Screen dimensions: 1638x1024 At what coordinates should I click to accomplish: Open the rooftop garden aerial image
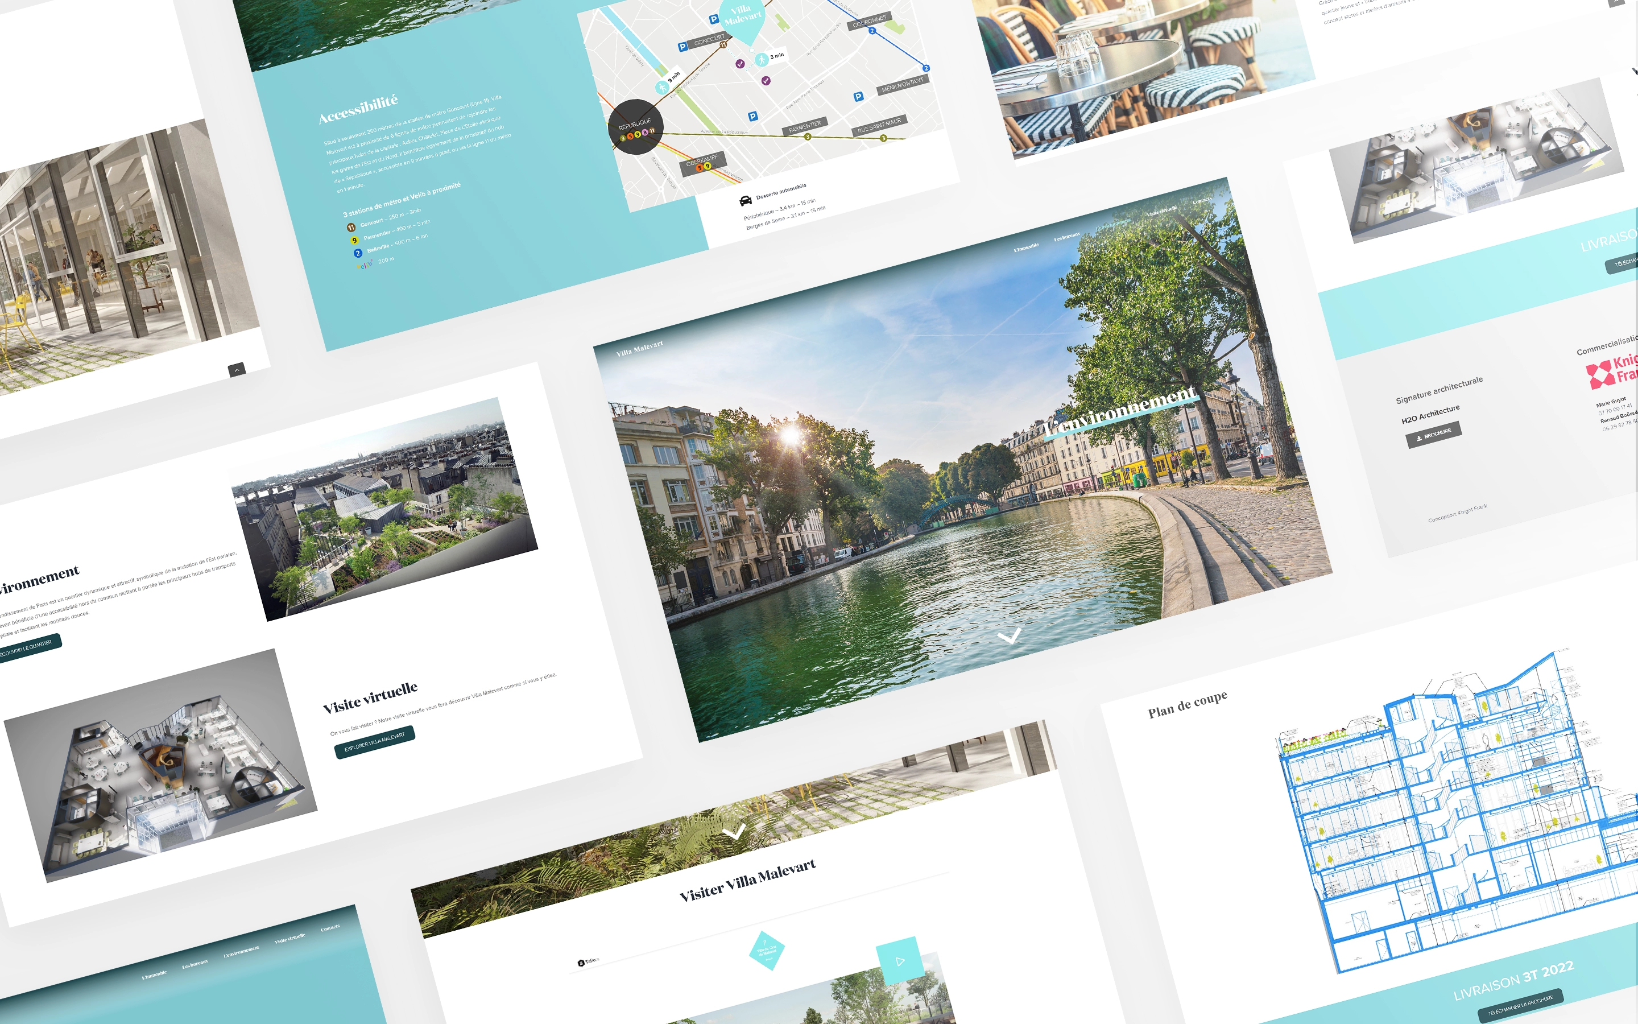click(x=384, y=509)
